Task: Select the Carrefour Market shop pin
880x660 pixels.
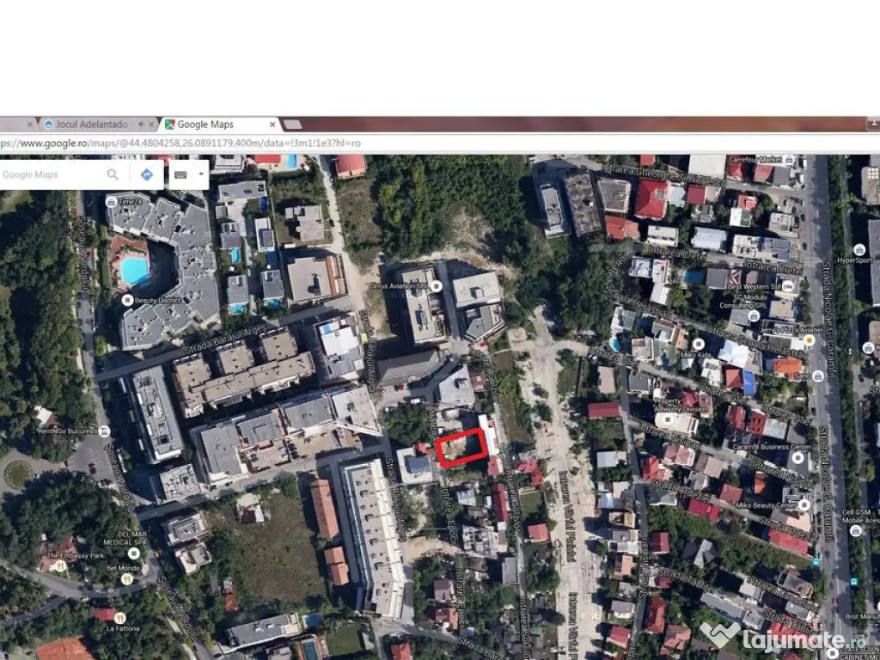Action: (788, 160)
